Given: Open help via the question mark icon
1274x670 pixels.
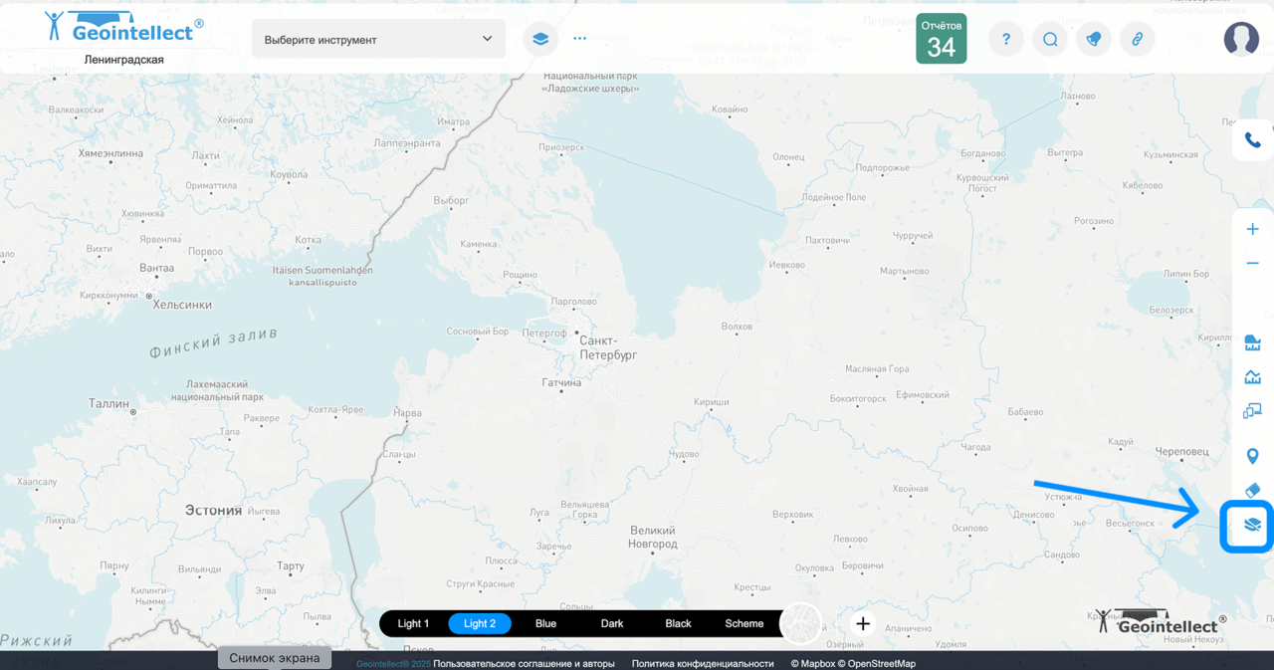Looking at the screenshot, I should [1006, 40].
